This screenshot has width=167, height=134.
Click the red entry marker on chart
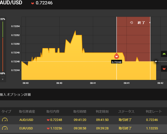point(117,56)
